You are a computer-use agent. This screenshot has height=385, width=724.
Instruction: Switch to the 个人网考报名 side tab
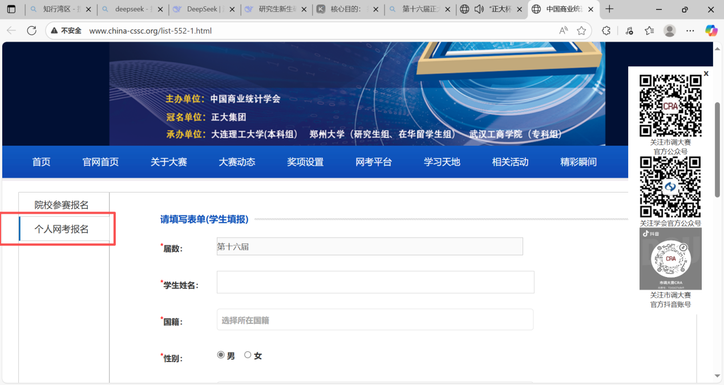[x=62, y=229]
